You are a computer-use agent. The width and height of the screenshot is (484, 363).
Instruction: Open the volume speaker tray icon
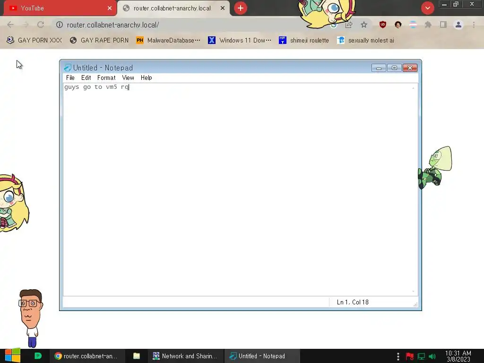(432, 356)
